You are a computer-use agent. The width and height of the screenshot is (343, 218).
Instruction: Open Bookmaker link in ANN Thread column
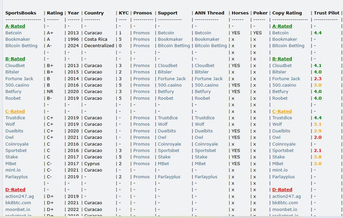pos(207,39)
